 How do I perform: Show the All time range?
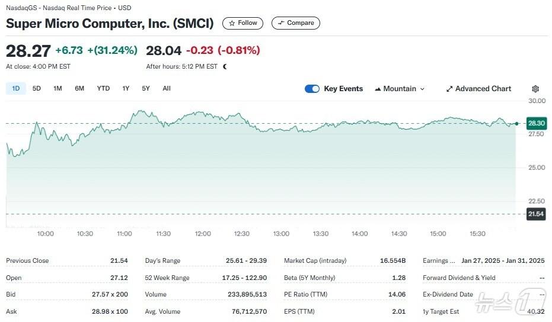tap(167, 88)
